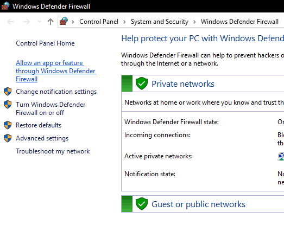The width and height of the screenshot is (284, 244).
Task: Click the Active private networks label
Action: coord(159,156)
